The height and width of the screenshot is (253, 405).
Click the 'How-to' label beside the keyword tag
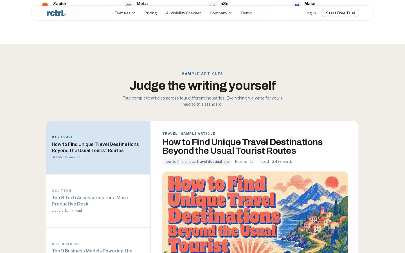click(241, 162)
